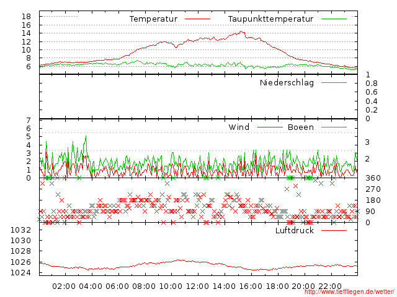Click green line sample beside Taupunkttemperatur
Screen dimensions: 397x297
(334, 19)
